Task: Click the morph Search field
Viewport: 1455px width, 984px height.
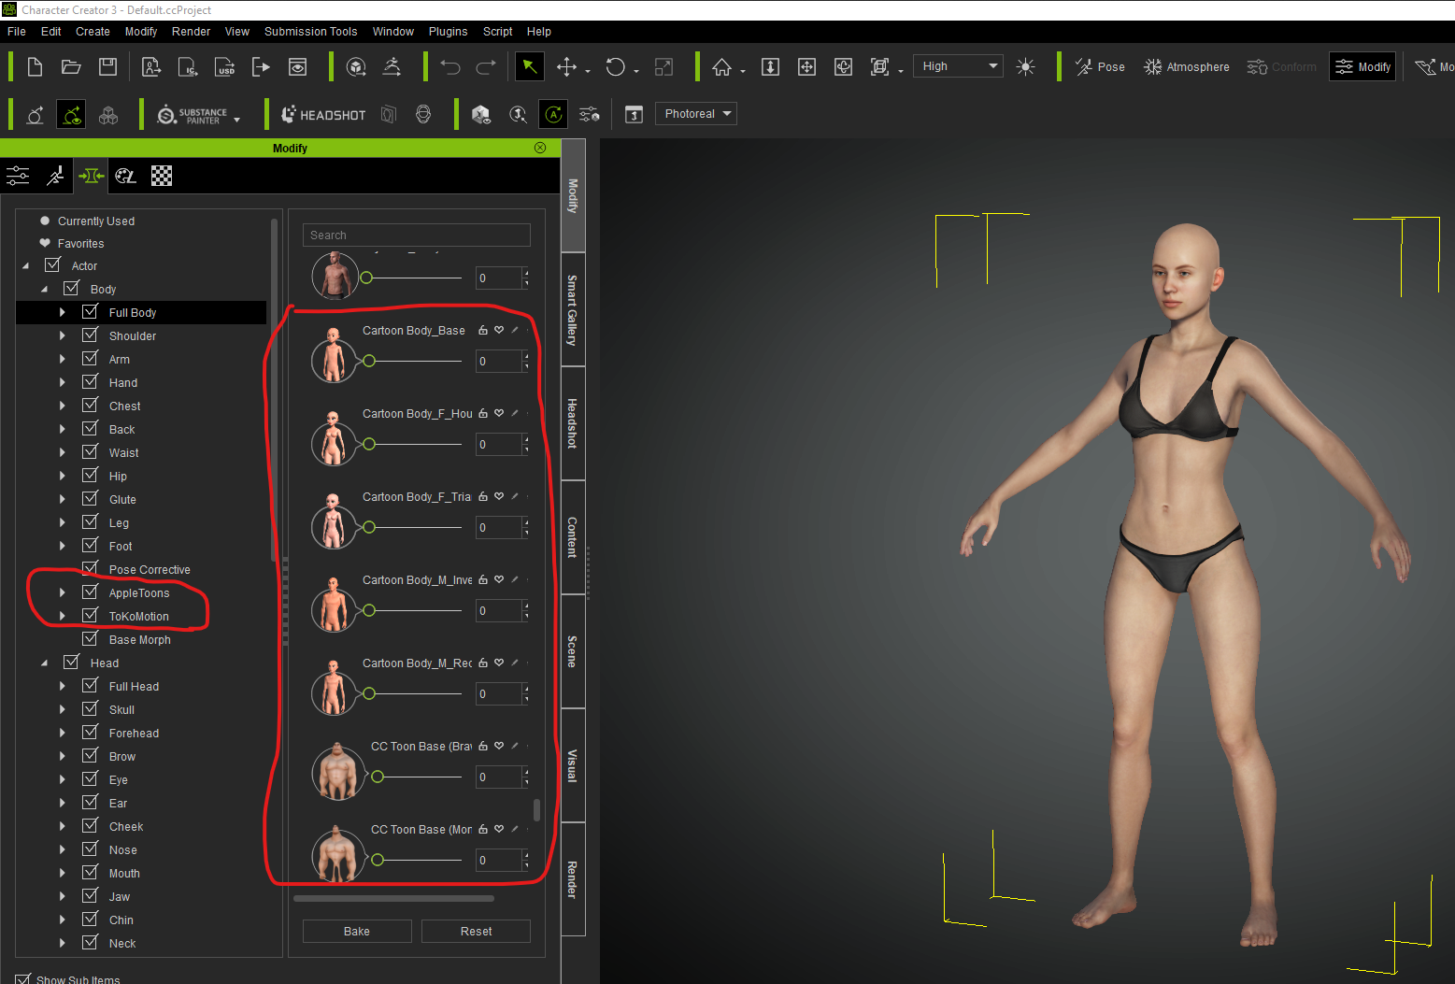Action: (x=417, y=235)
